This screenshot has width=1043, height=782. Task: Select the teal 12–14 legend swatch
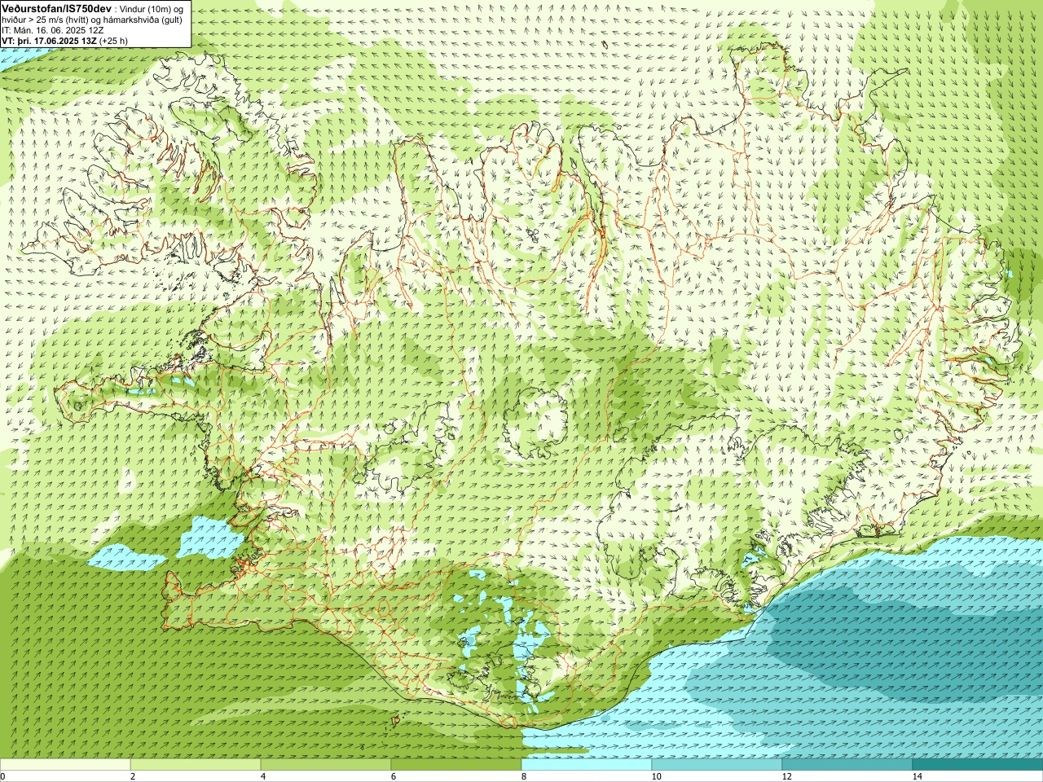click(847, 765)
